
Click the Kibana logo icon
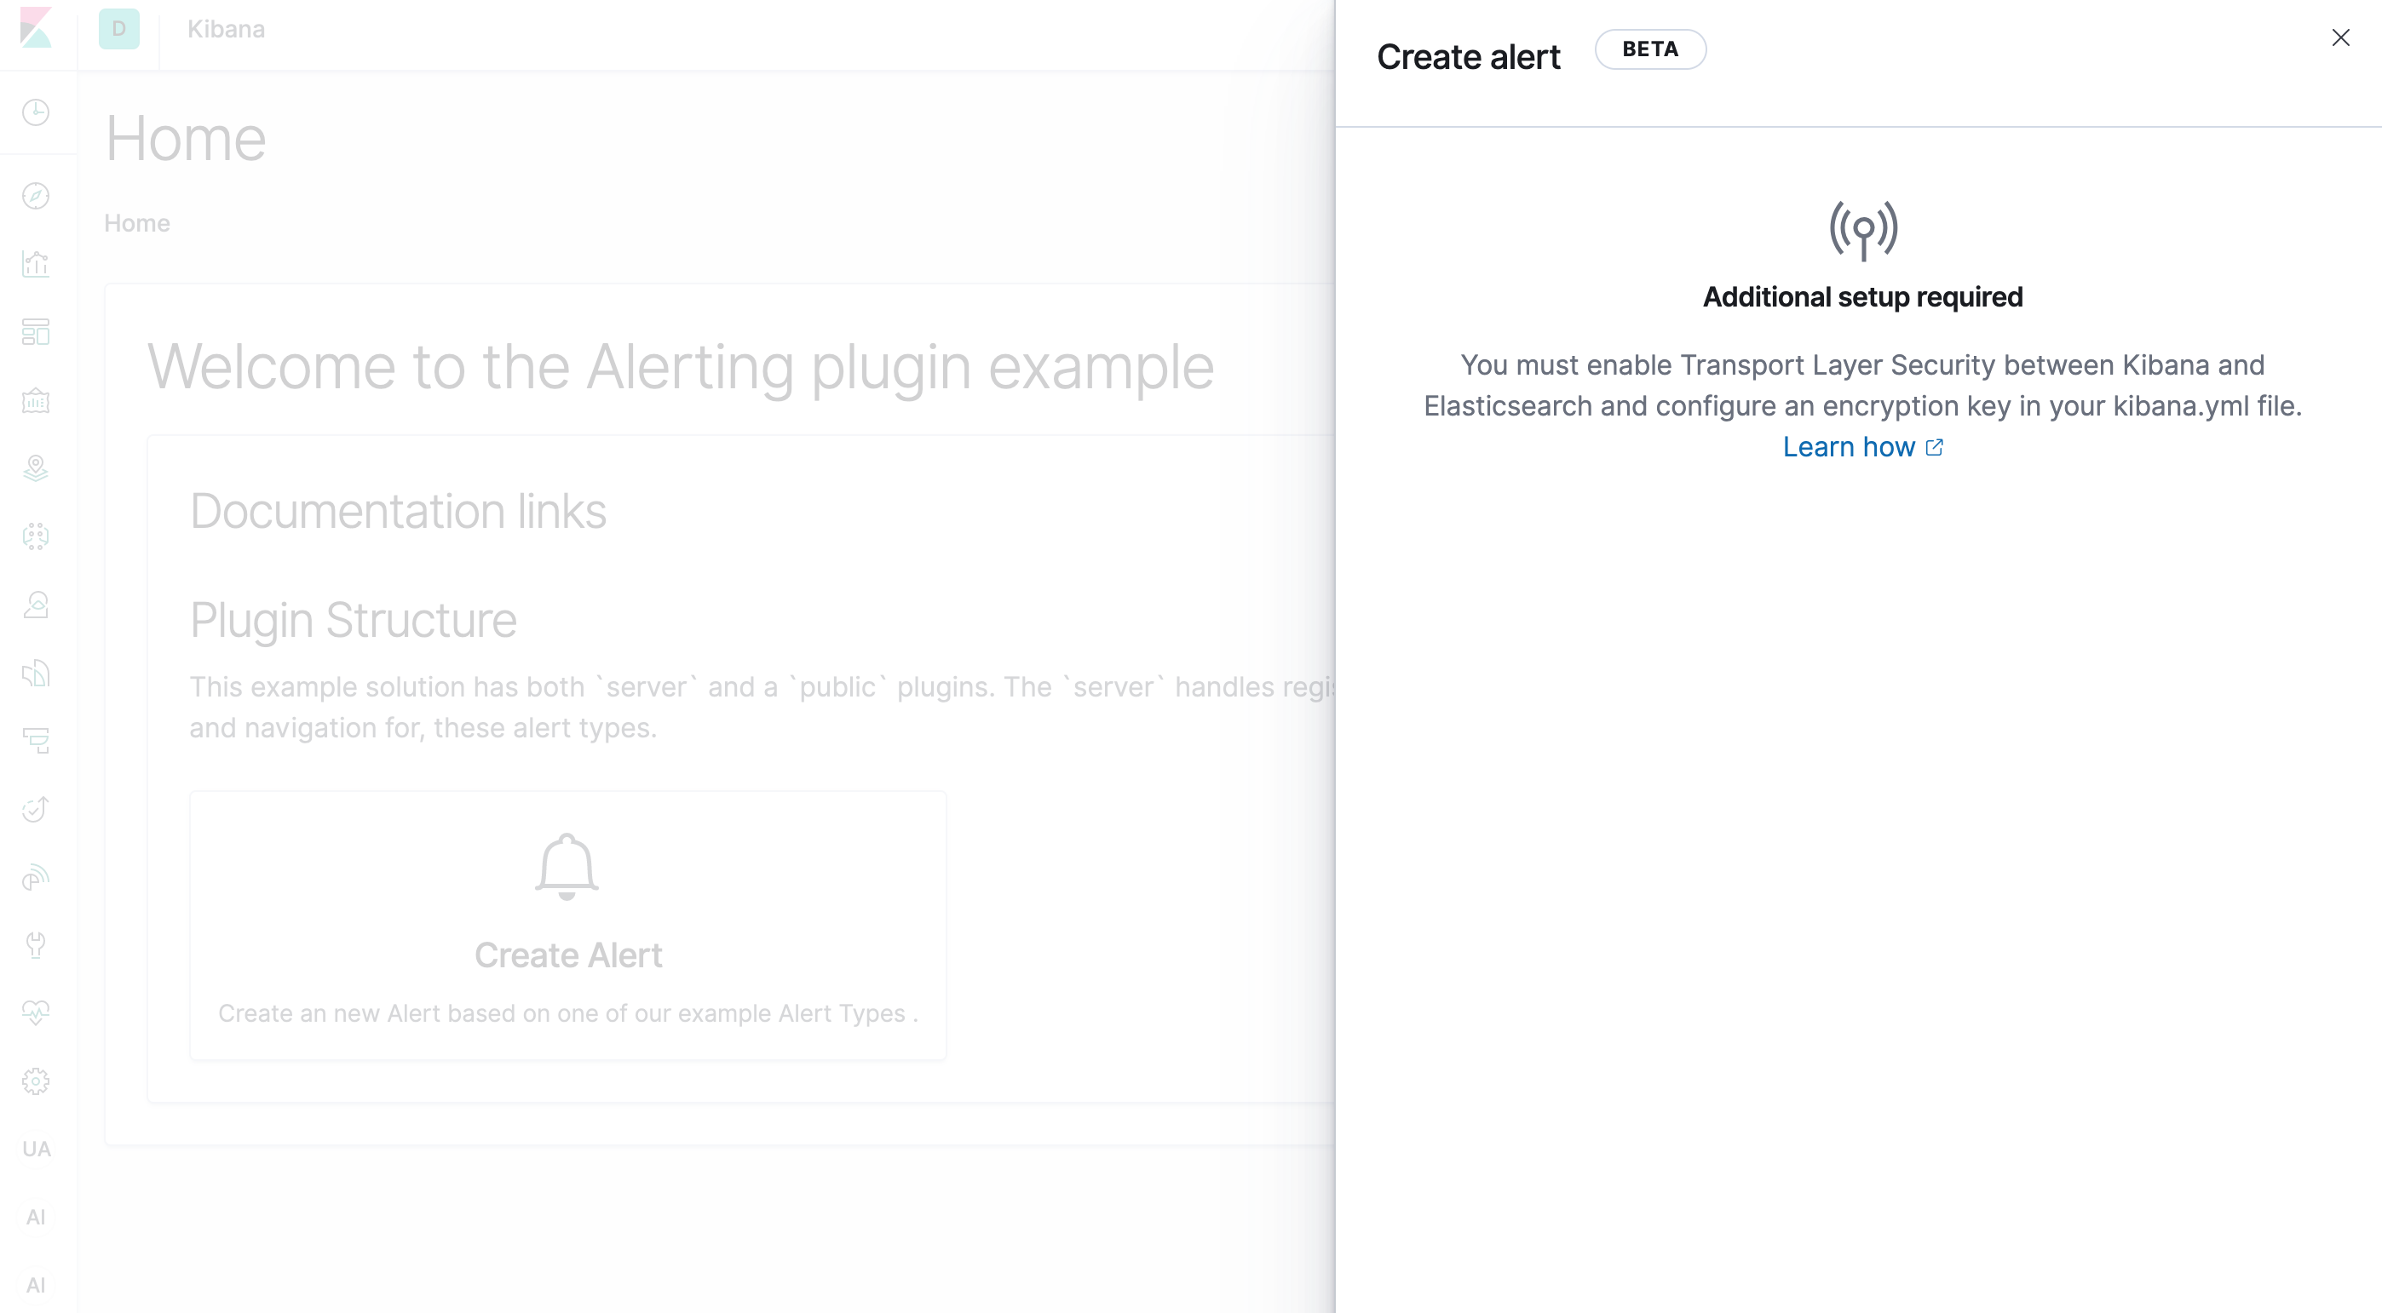pos(36,28)
